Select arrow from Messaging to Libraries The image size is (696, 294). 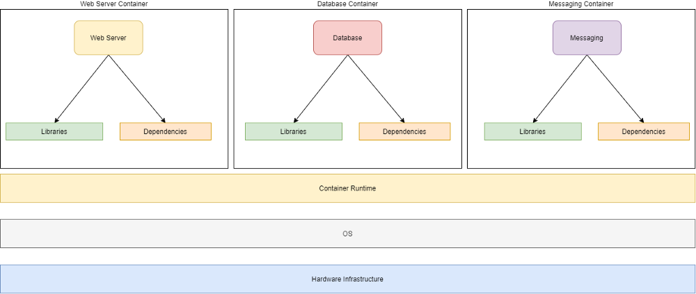[560, 88]
